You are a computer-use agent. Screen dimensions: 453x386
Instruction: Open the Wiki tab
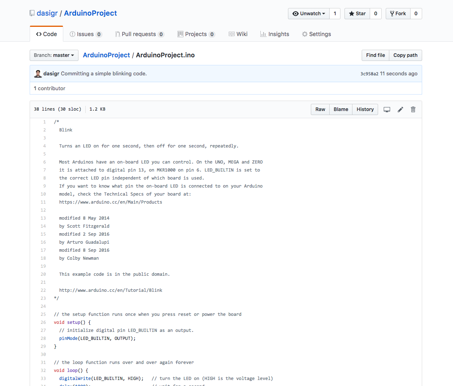238,34
